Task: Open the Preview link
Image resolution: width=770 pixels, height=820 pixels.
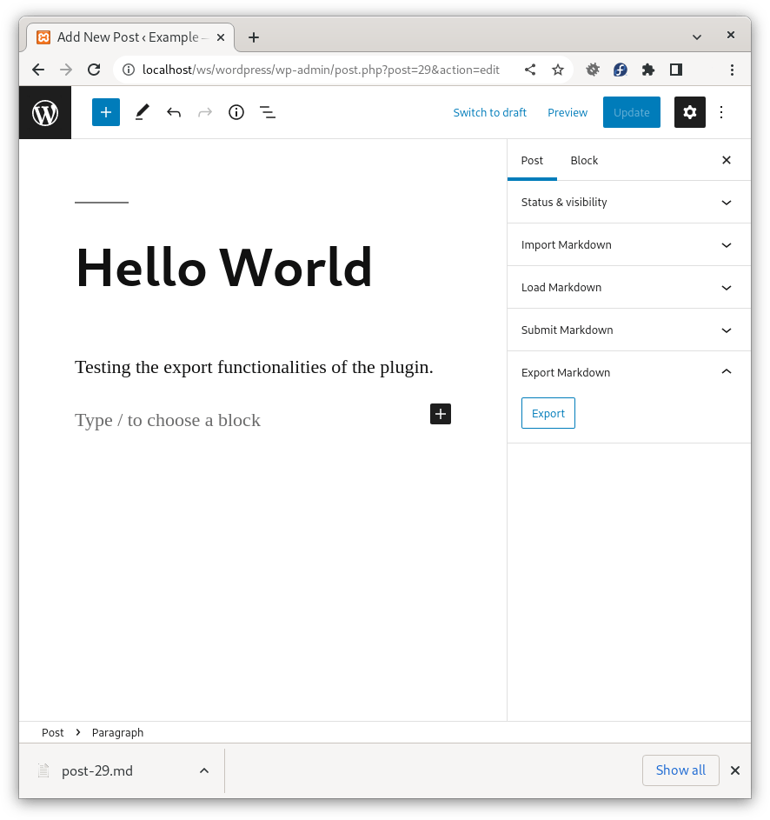Action: (x=567, y=112)
